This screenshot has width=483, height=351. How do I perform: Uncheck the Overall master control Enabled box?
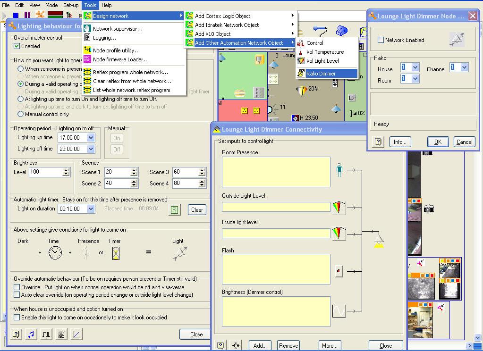[17, 46]
